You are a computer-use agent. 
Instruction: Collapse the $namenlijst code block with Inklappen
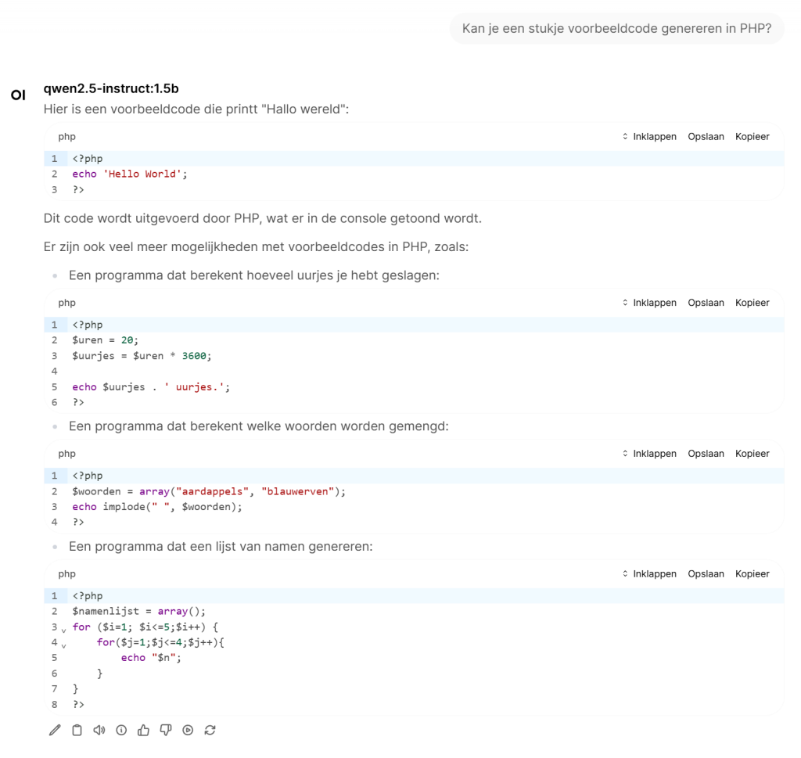pyautogui.click(x=649, y=574)
